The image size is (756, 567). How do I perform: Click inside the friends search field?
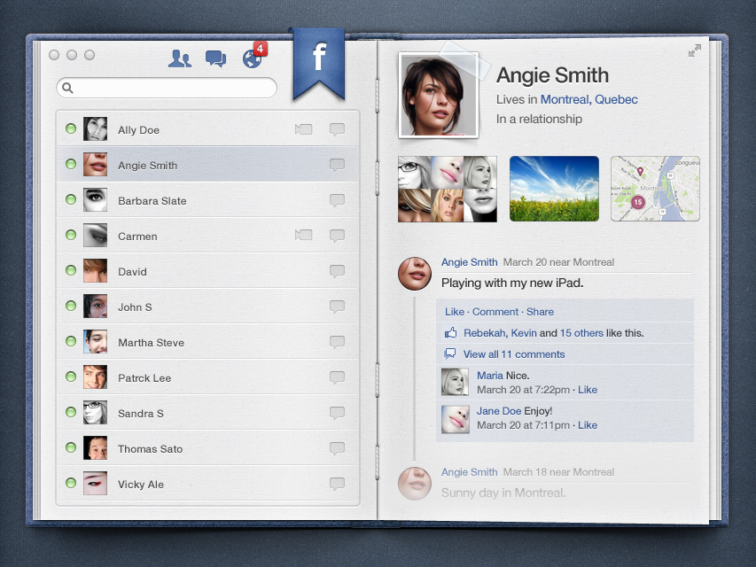coord(167,88)
